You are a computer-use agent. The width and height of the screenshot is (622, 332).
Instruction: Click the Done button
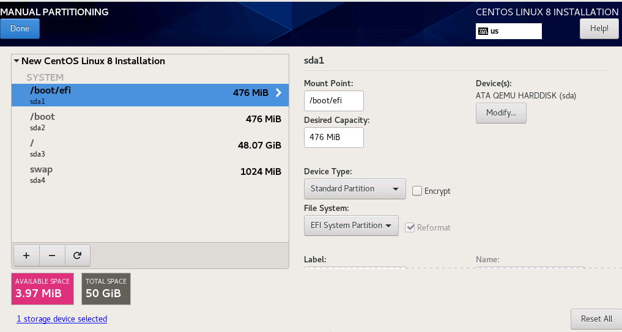(x=20, y=29)
